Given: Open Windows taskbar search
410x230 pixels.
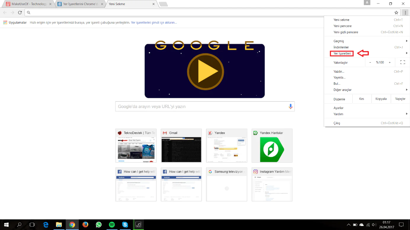Looking at the screenshot, I should [19, 225].
